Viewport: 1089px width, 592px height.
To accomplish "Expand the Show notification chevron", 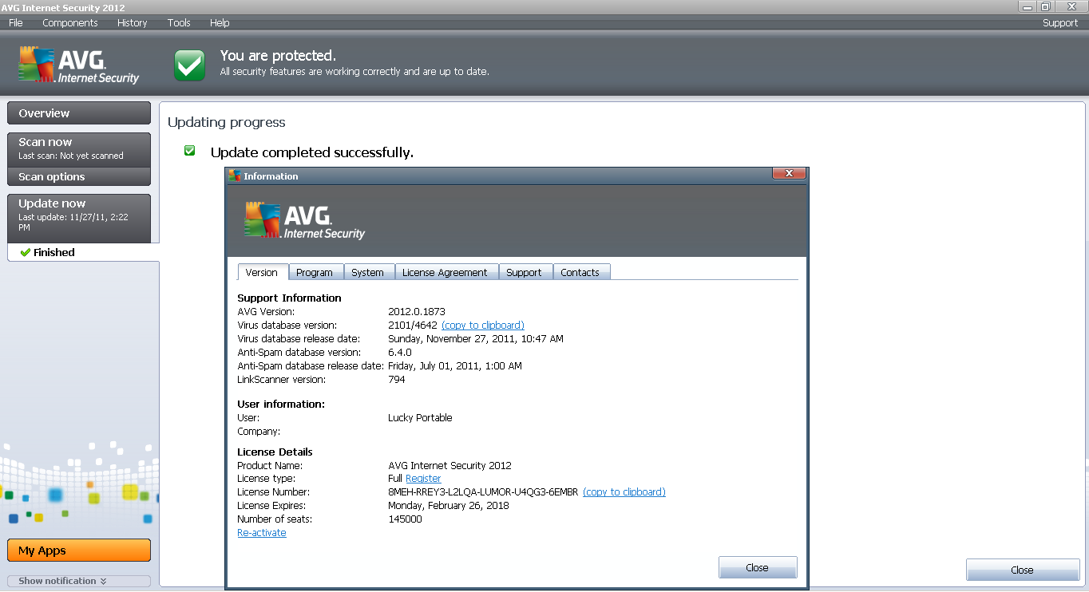I will pyautogui.click(x=103, y=581).
